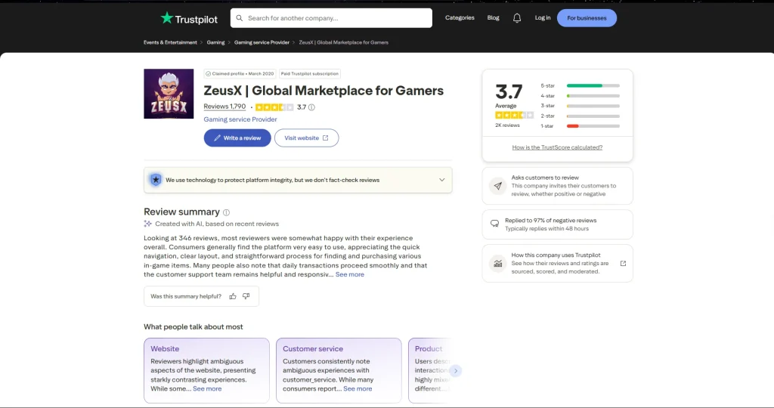Click the search for another company field

tap(331, 18)
